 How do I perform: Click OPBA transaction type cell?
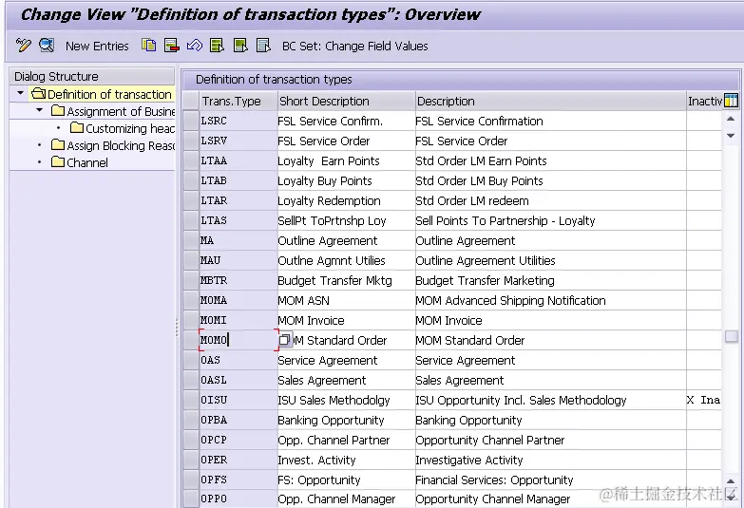coord(238,420)
